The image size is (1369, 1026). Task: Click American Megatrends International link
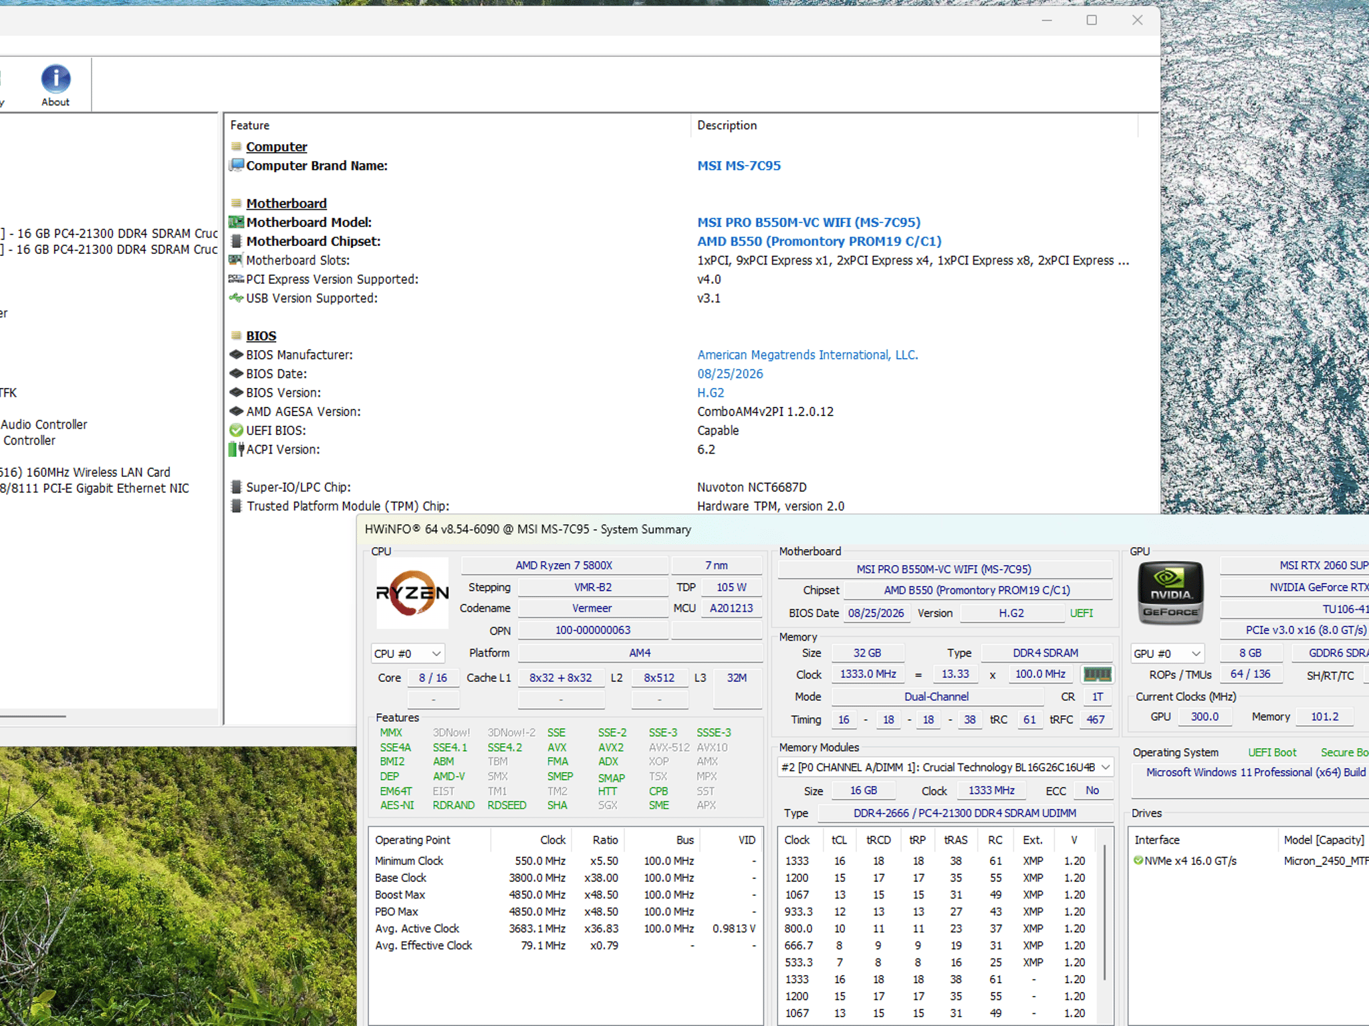[807, 355]
